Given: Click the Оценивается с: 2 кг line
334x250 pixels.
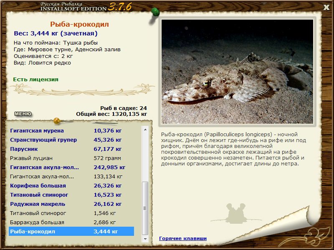Looking at the screenshot, I should pos(43,56).
